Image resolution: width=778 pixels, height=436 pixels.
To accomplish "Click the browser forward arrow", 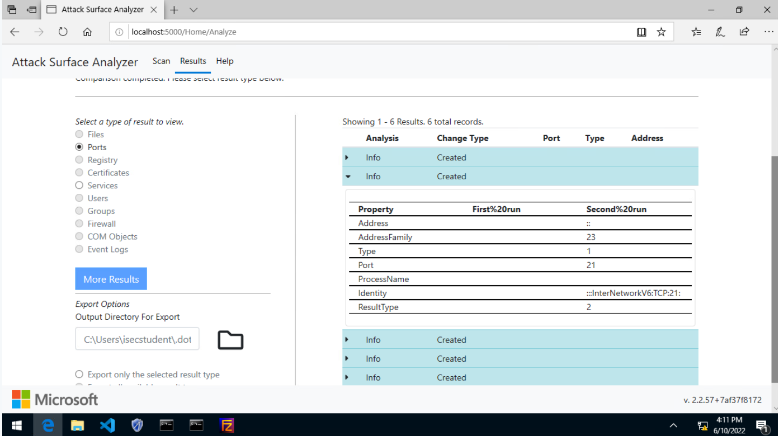I will tap(39, 32).
